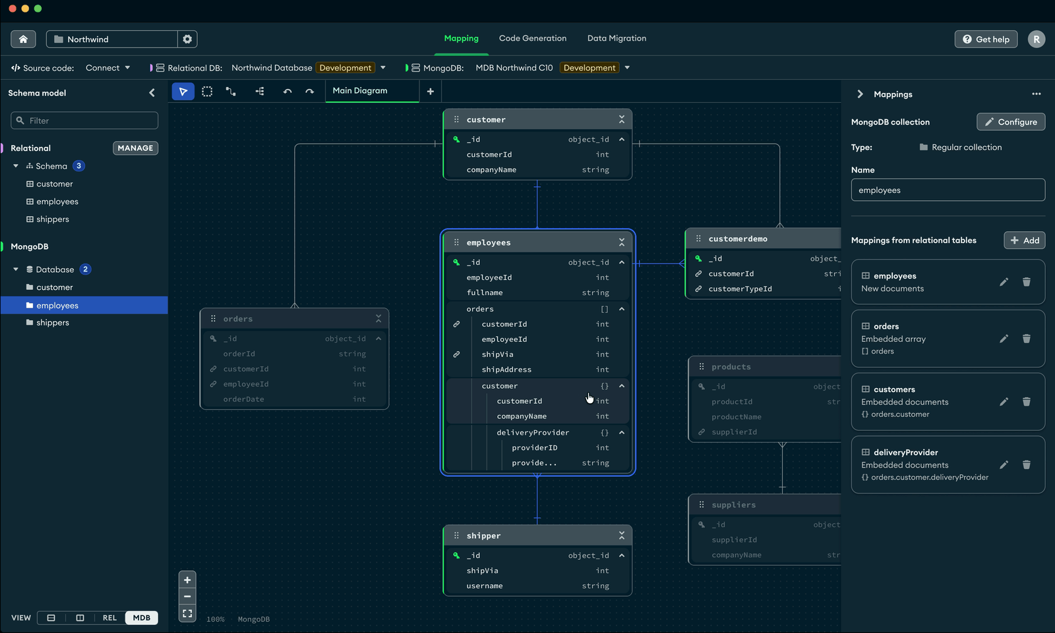The height and width of the screenshot is (633, 1055).
Task: Open the Configure dialog for MongoDB collection
Action: 1011,121
